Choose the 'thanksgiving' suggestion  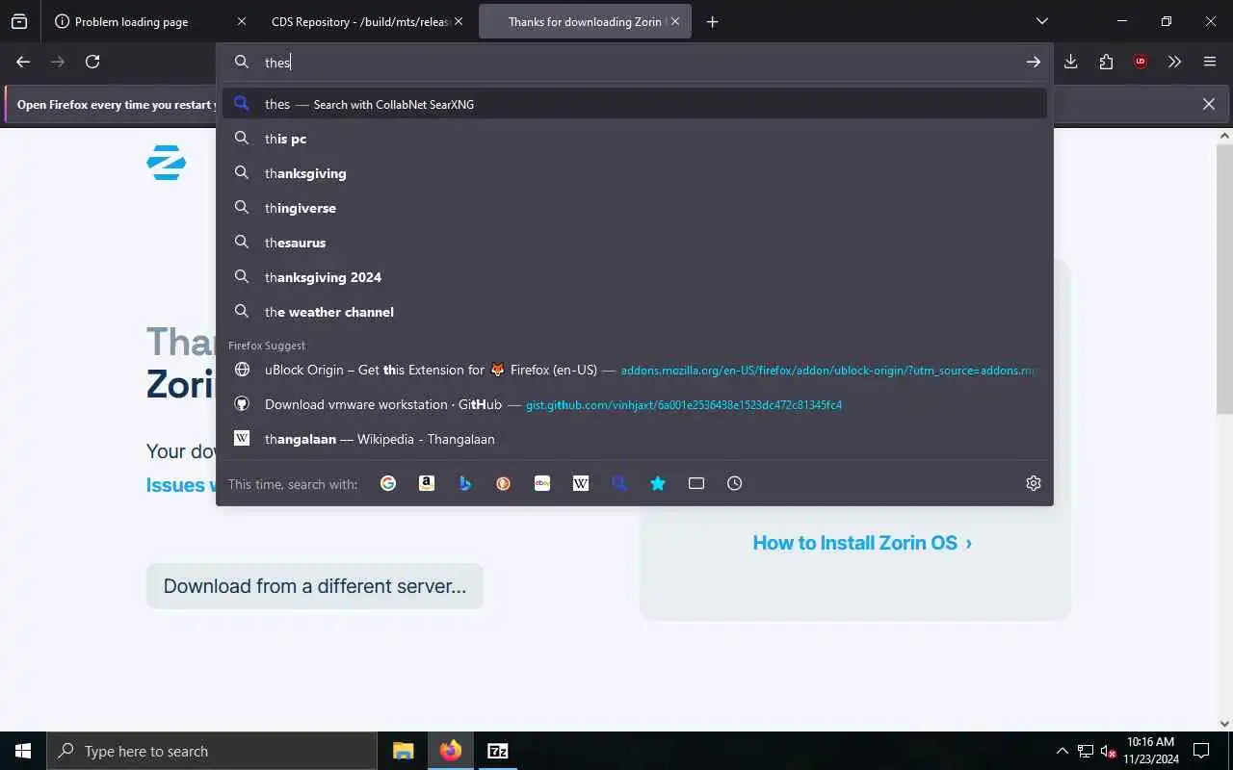(635, 173)
